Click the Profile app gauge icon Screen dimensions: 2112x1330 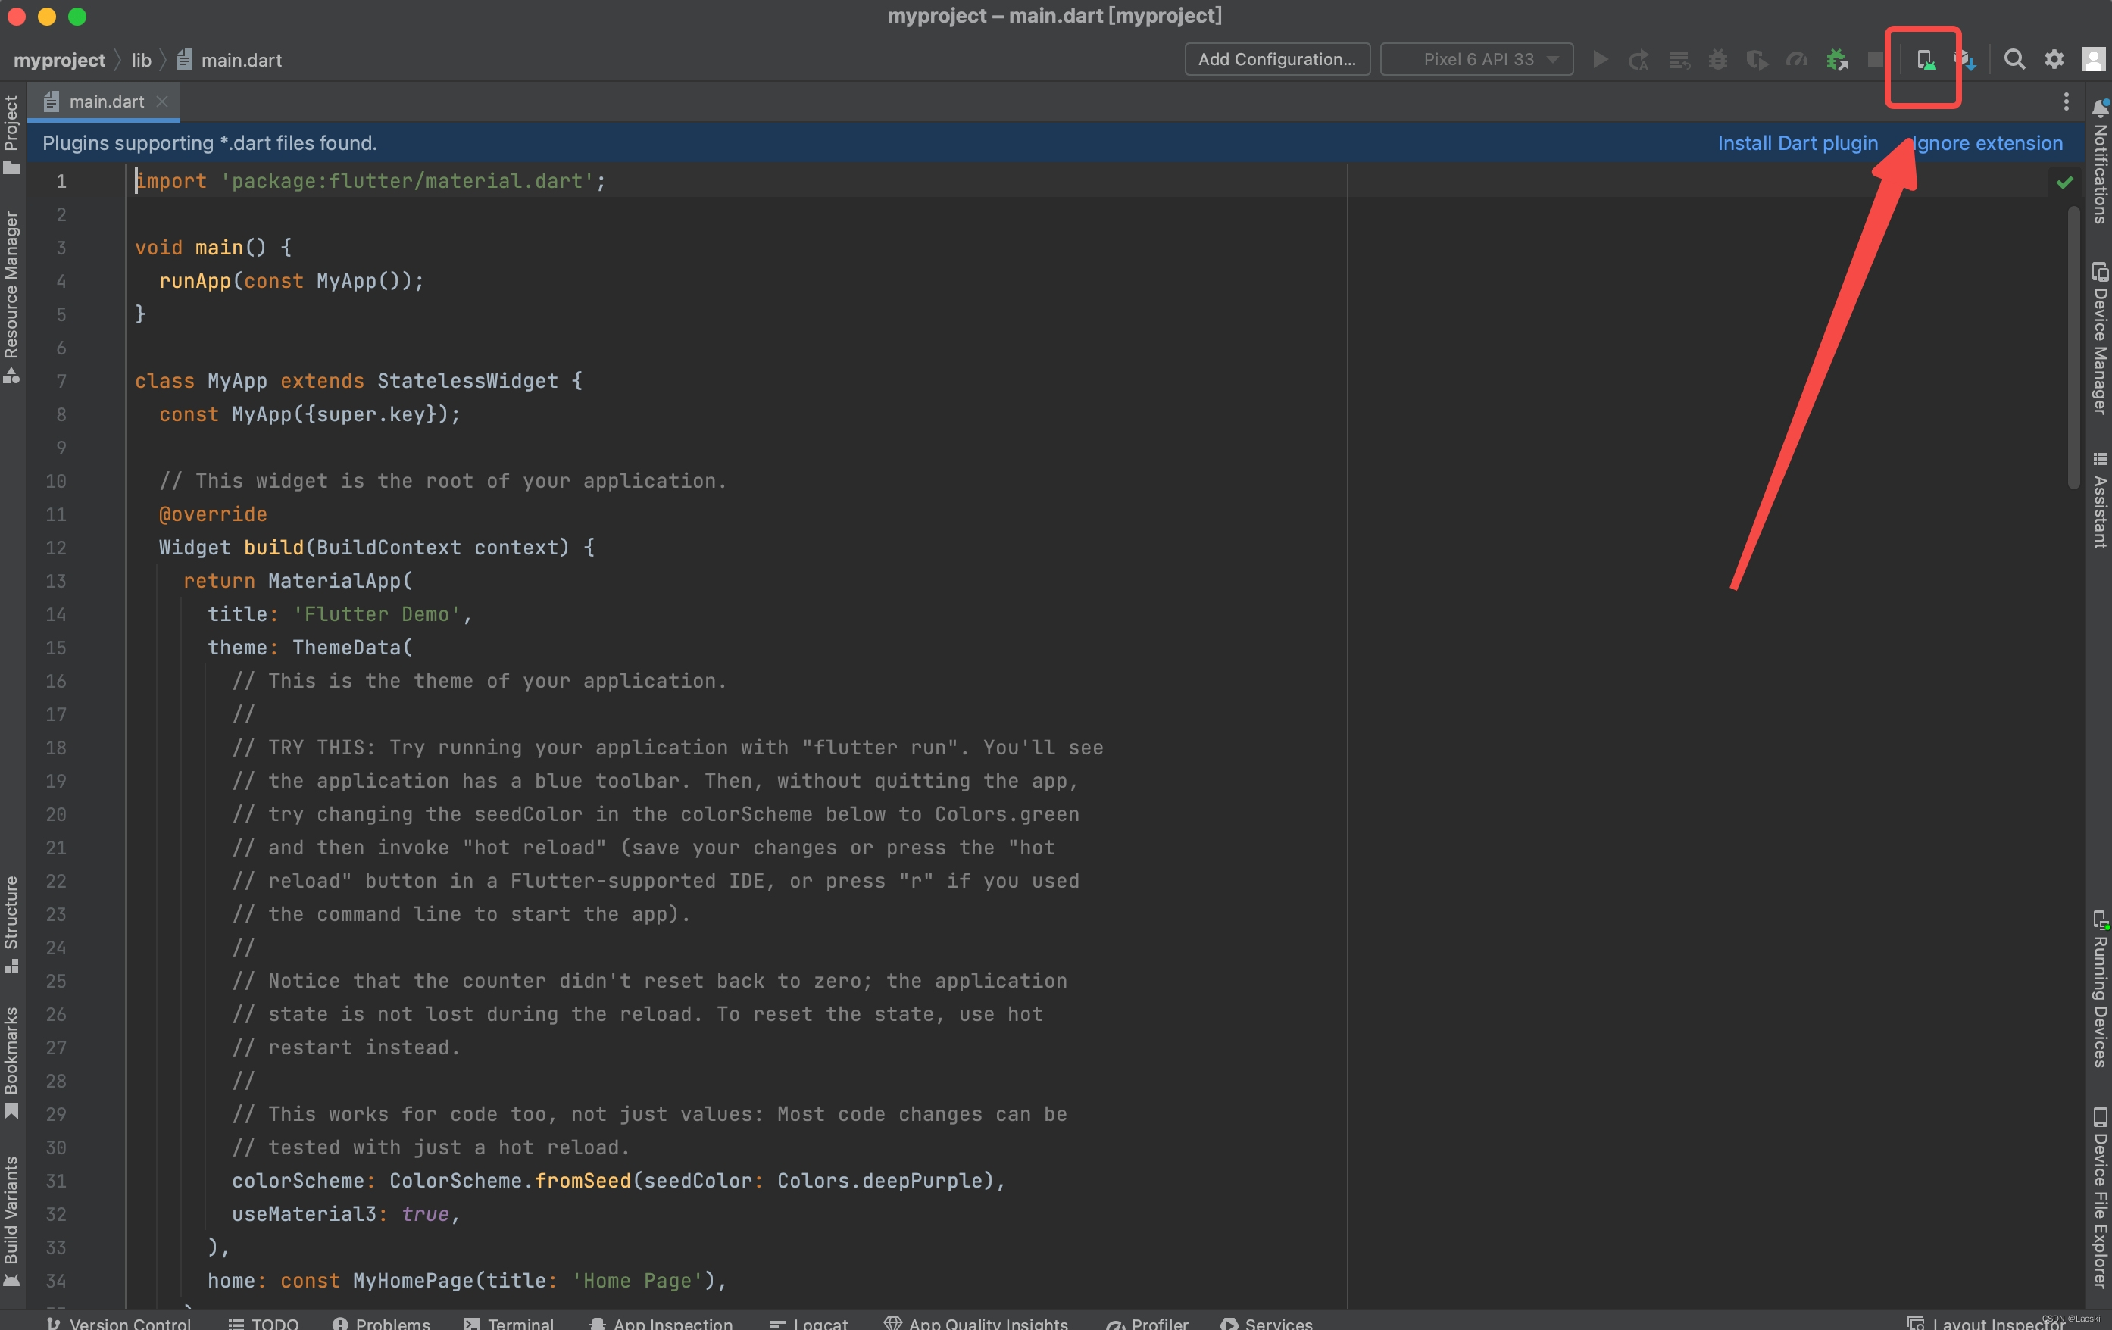pyautogui.click(x=1796, y=60)
